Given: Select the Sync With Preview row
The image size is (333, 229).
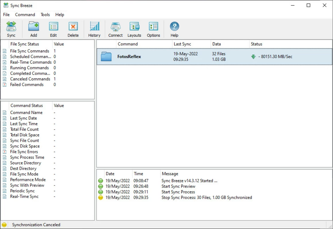Looking at the screenshot, I should (x=47, y=185).
